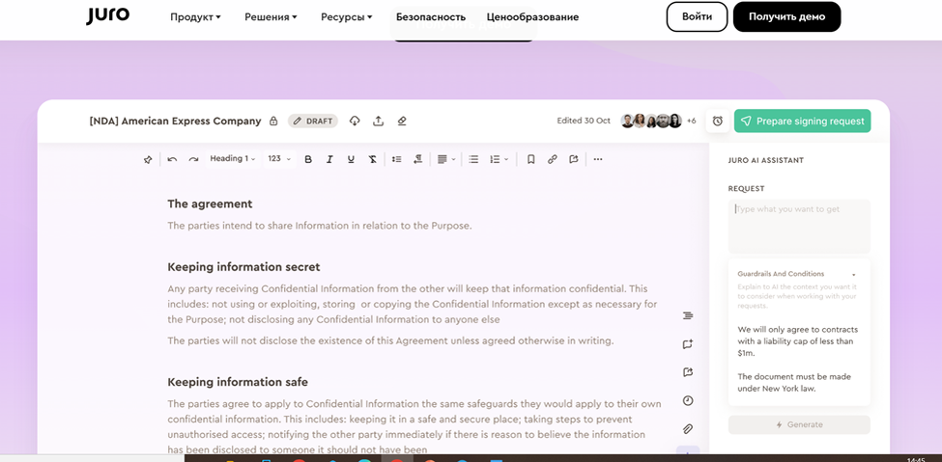The width and height of the screenshot is (942, 462).
Task: Click the sentence about sharing Information for Purpose
Action: tap(320, 227)
